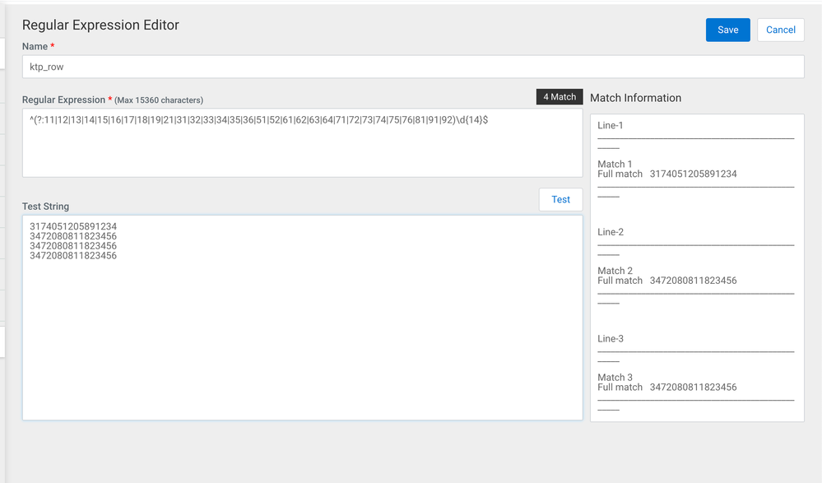Run the Test button

pos(560,199)
